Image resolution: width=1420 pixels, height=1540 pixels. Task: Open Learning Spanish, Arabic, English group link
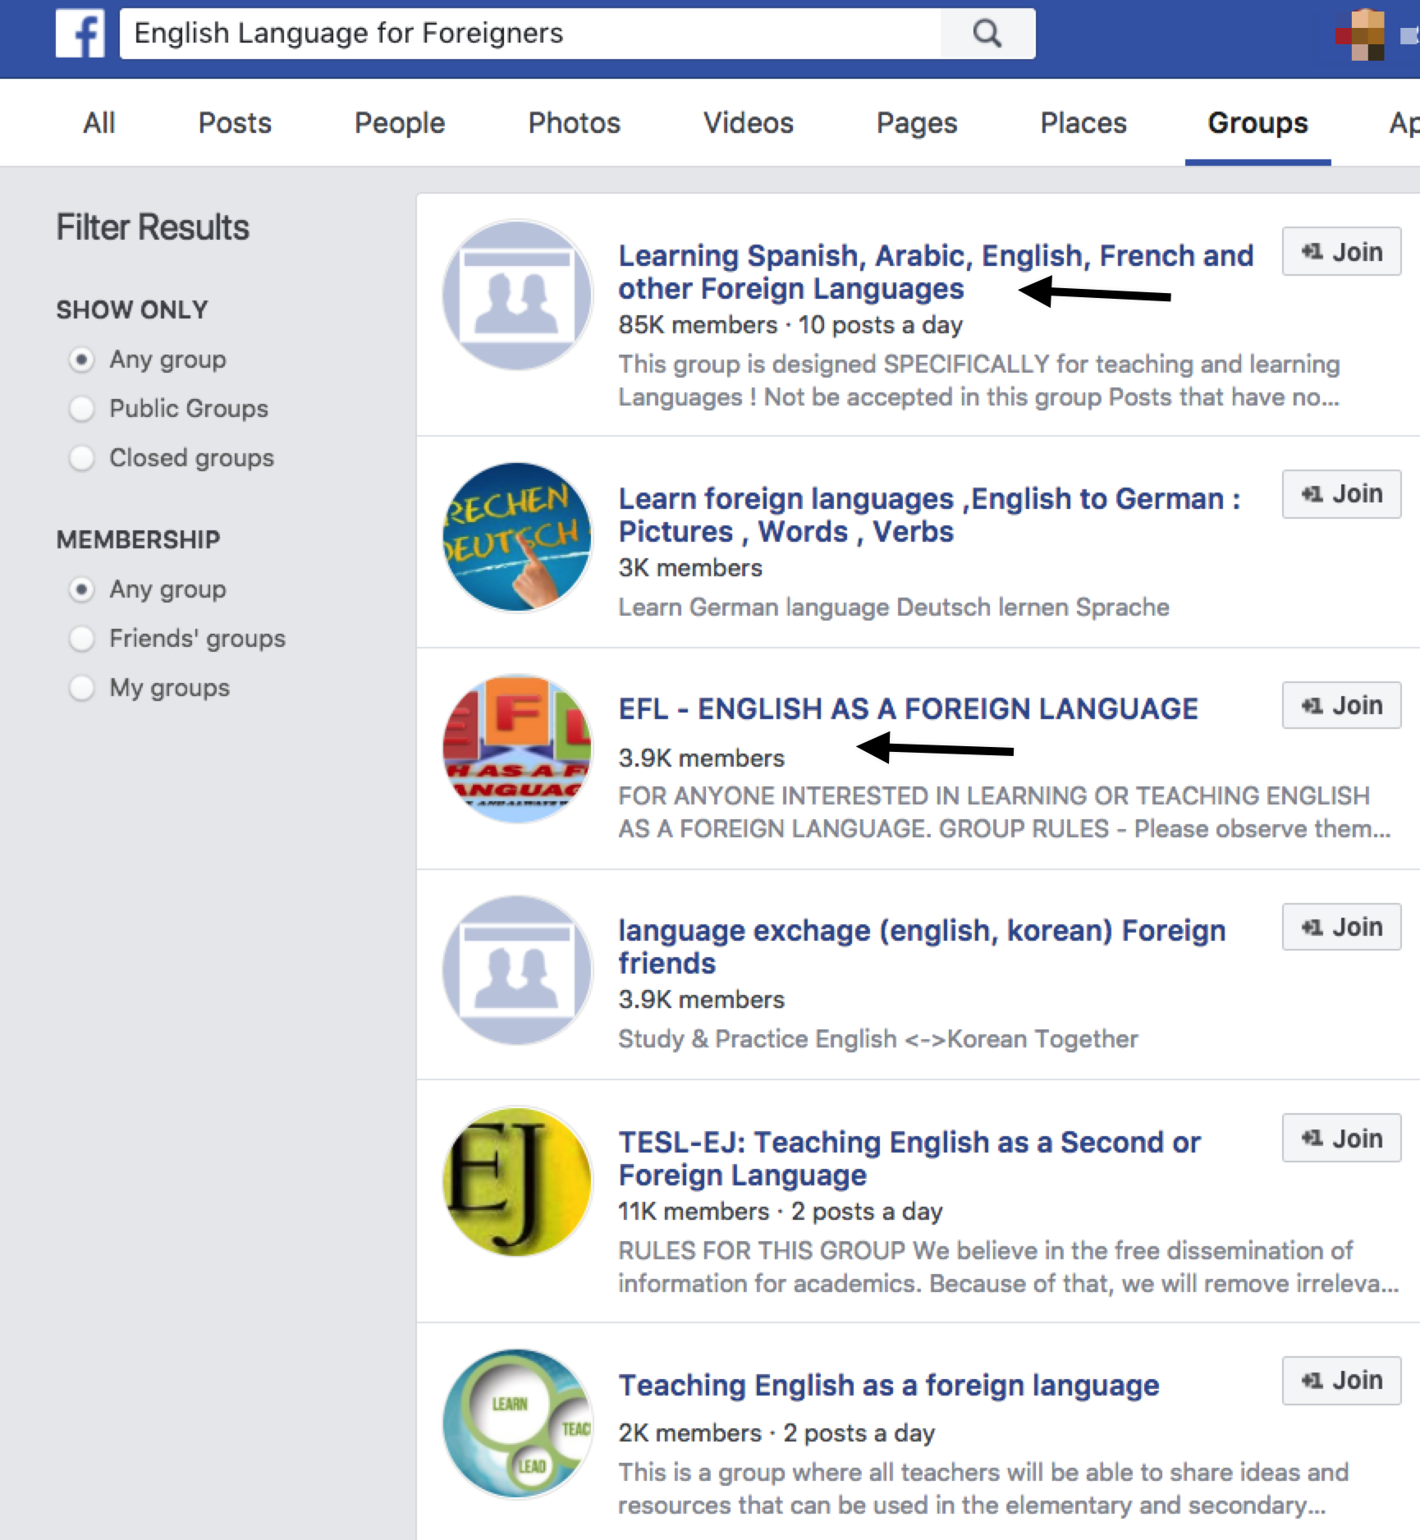click(x=936, y=272)
